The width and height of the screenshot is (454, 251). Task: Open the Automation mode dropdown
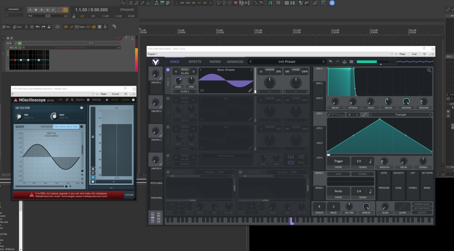tap(13, 9)
